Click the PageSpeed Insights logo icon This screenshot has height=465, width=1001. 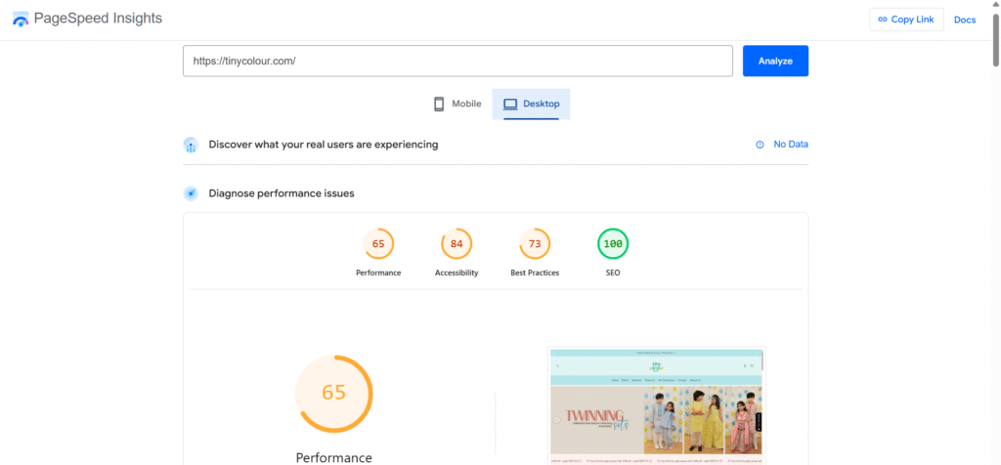pyautogui.click(x=21, y=20)
